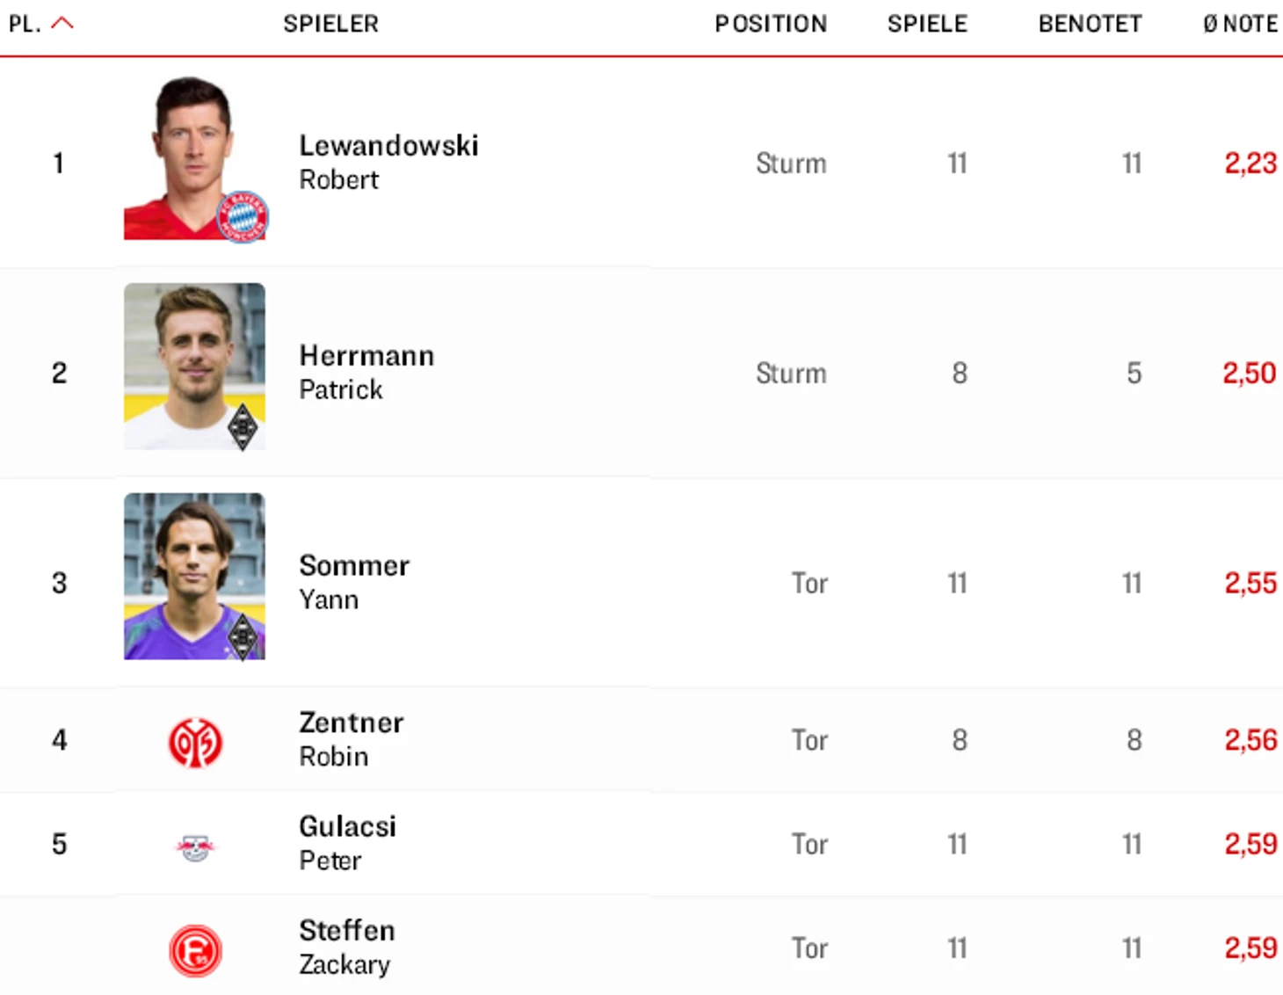Sort table by POSITION column

(x=771, y=24)
